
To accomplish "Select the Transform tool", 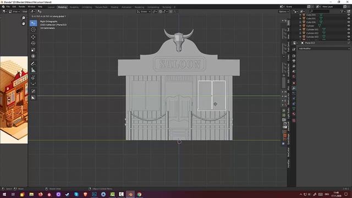I will 33,56.
